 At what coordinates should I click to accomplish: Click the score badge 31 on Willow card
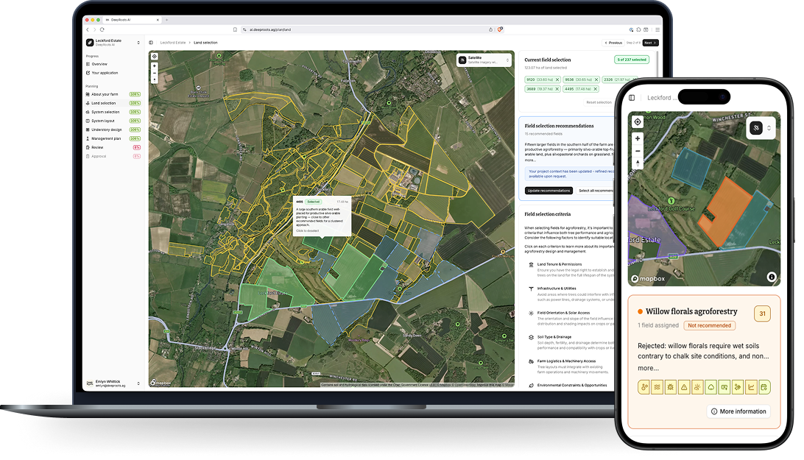762,314
